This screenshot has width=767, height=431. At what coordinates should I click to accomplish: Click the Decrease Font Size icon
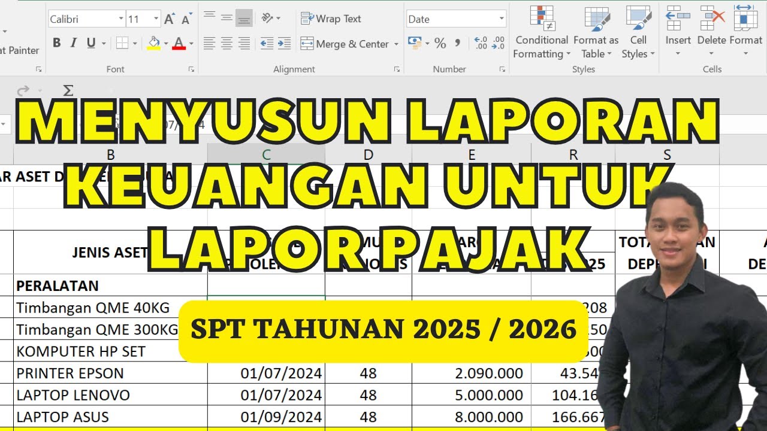(x=186, y=19)
